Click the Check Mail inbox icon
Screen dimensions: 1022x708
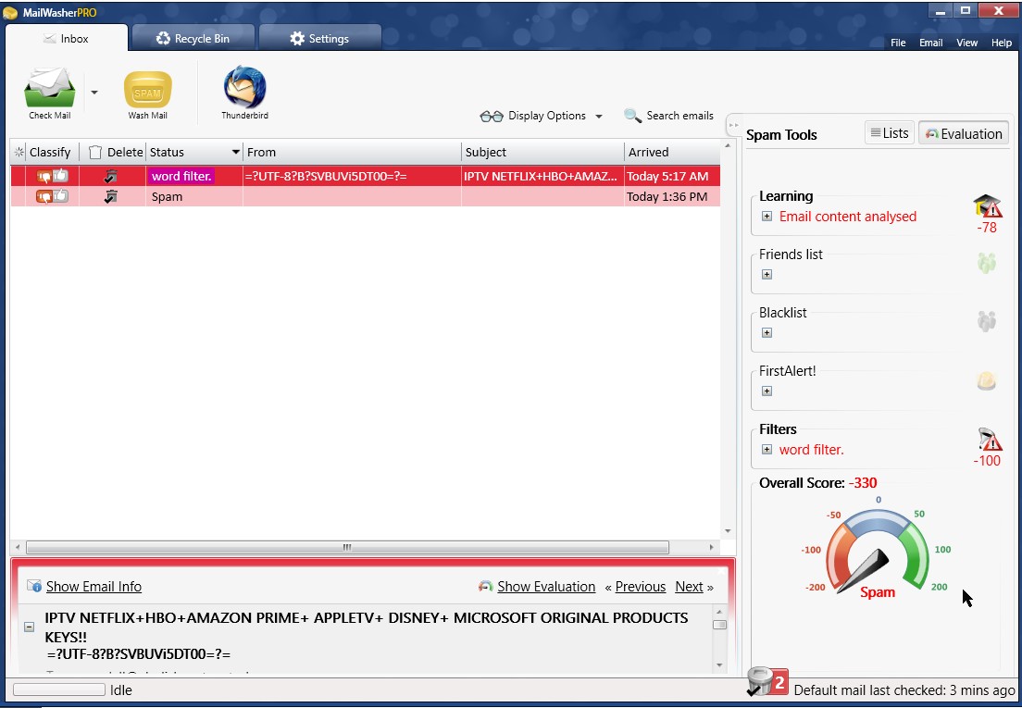49,87
